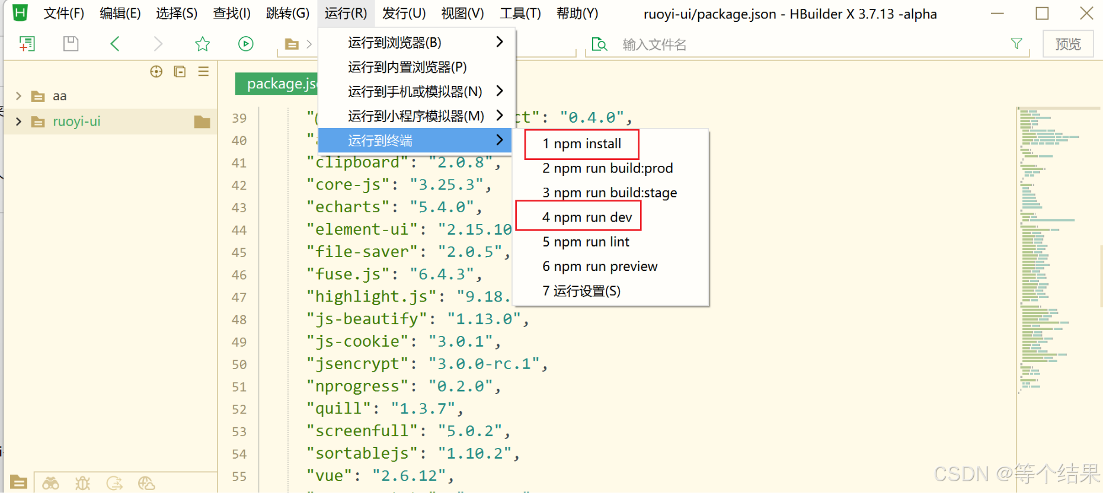Click the breadcrumb chevron after folder icon

coord(309,44)
